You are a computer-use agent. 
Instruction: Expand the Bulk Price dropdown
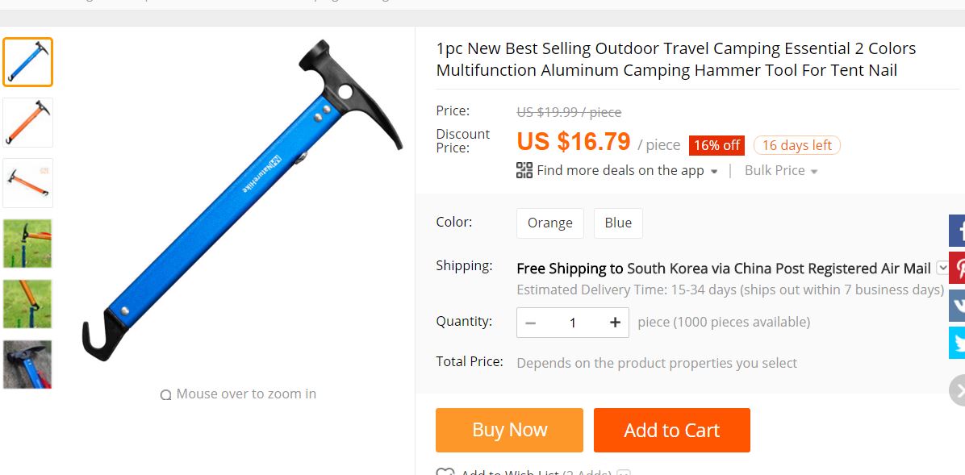click(x=781, y=171)
